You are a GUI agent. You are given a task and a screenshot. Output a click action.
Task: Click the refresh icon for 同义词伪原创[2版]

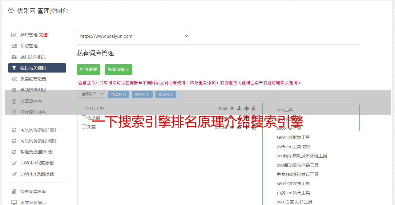[14, 141]
